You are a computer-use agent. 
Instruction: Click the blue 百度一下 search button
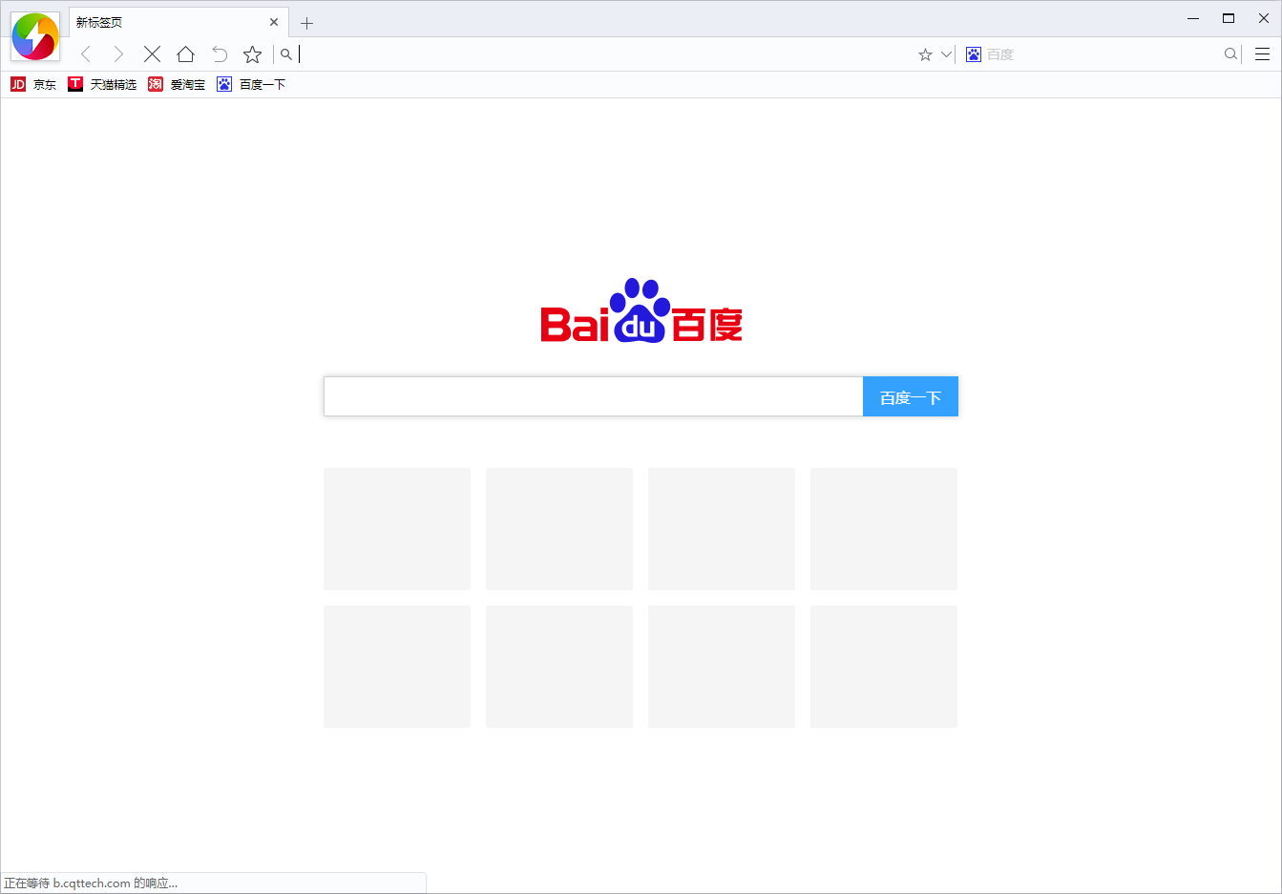(911, 396)
